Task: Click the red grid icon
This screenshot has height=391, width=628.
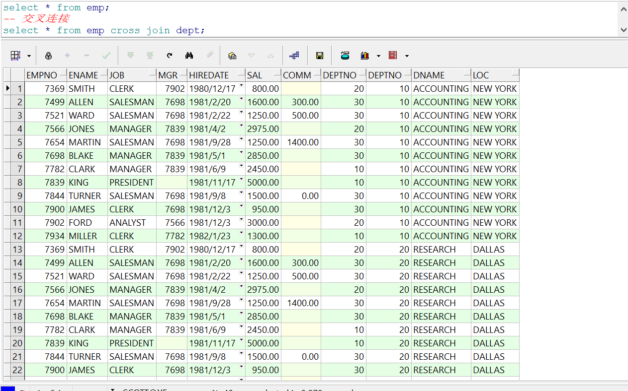Action: pos(393,56)
